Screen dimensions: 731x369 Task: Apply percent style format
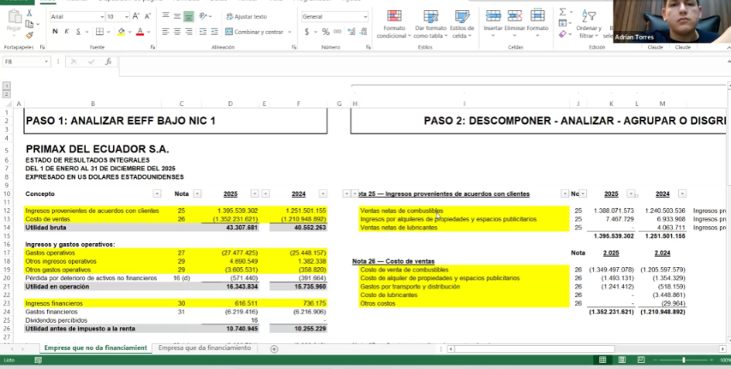coord(326,32)
